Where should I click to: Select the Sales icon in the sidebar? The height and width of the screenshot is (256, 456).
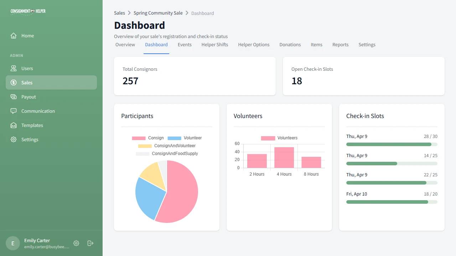pyautogui.click(x=14, y=82)
